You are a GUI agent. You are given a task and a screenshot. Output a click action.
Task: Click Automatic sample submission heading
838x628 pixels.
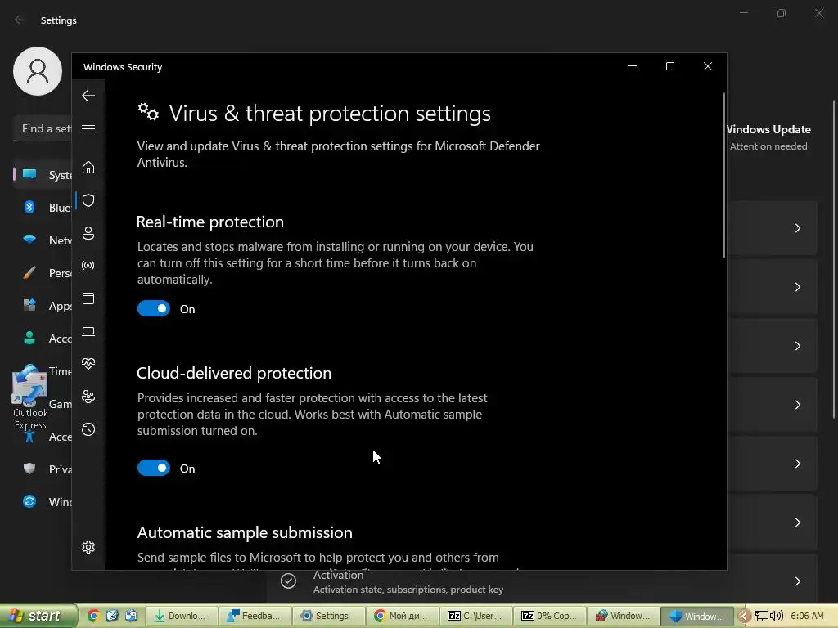pos(245,532)
